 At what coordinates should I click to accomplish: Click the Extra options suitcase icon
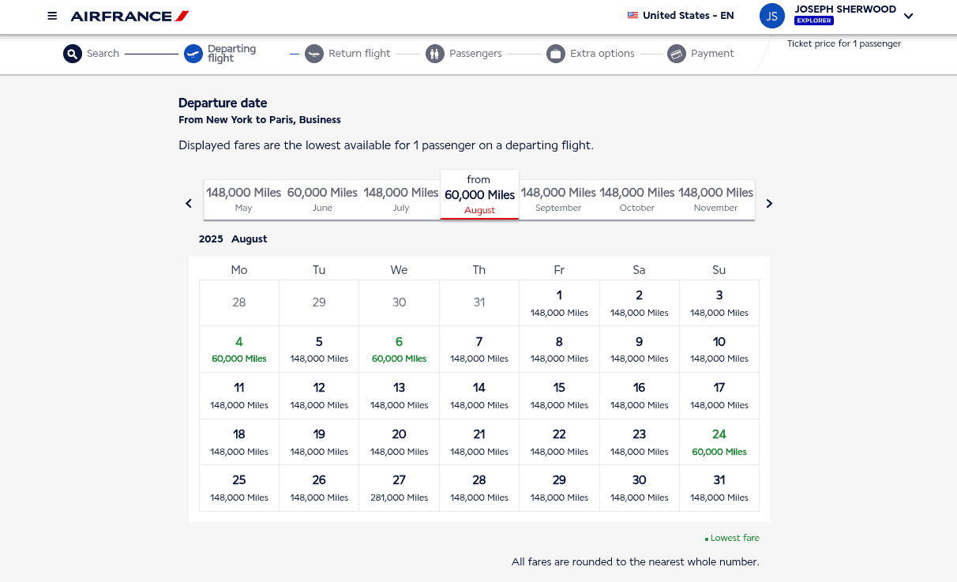coord(556,53)
